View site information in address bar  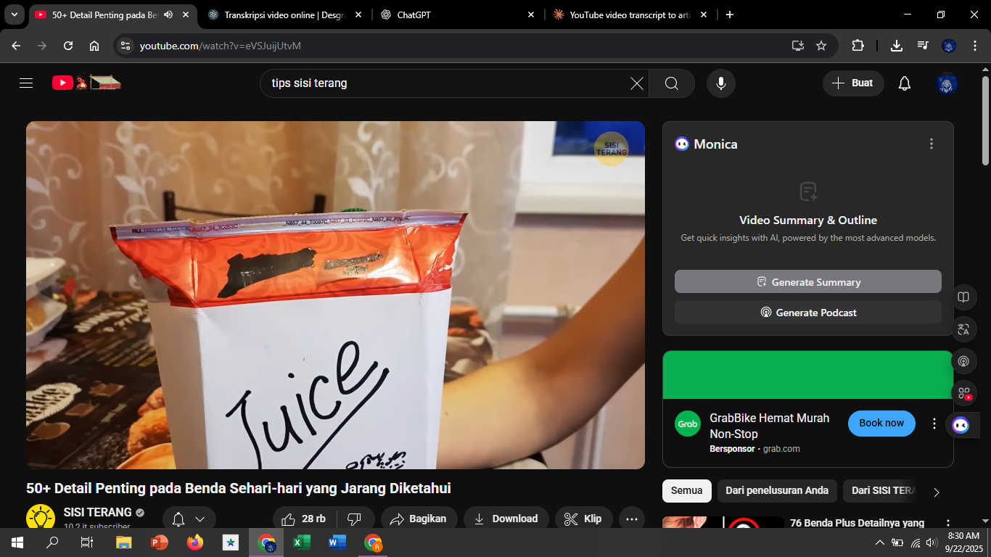click(126, 46)
